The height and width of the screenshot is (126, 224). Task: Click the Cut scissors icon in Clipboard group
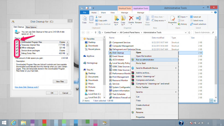click(x=96, y=17)
